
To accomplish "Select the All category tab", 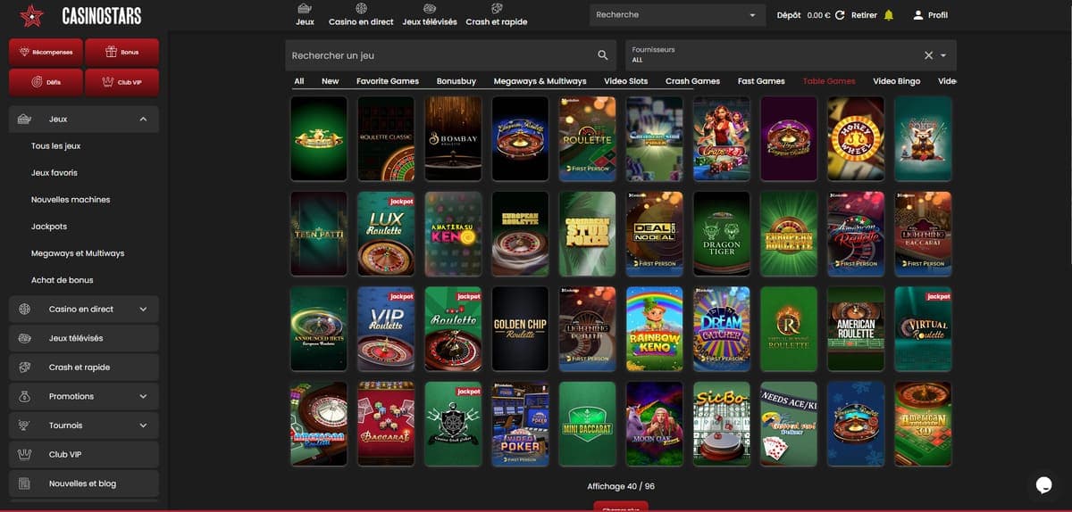I will (299, 81).
